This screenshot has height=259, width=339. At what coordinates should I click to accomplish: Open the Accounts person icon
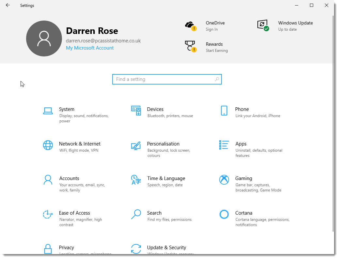48,180
